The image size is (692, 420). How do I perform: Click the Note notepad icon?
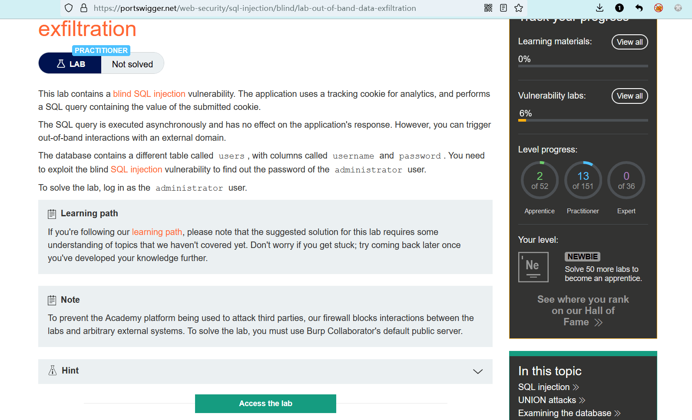click(52, 300)
